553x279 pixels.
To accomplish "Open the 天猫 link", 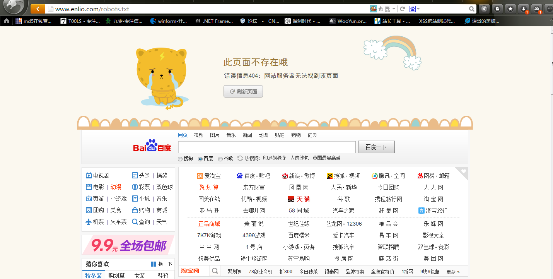I will [x=299, y=199].
